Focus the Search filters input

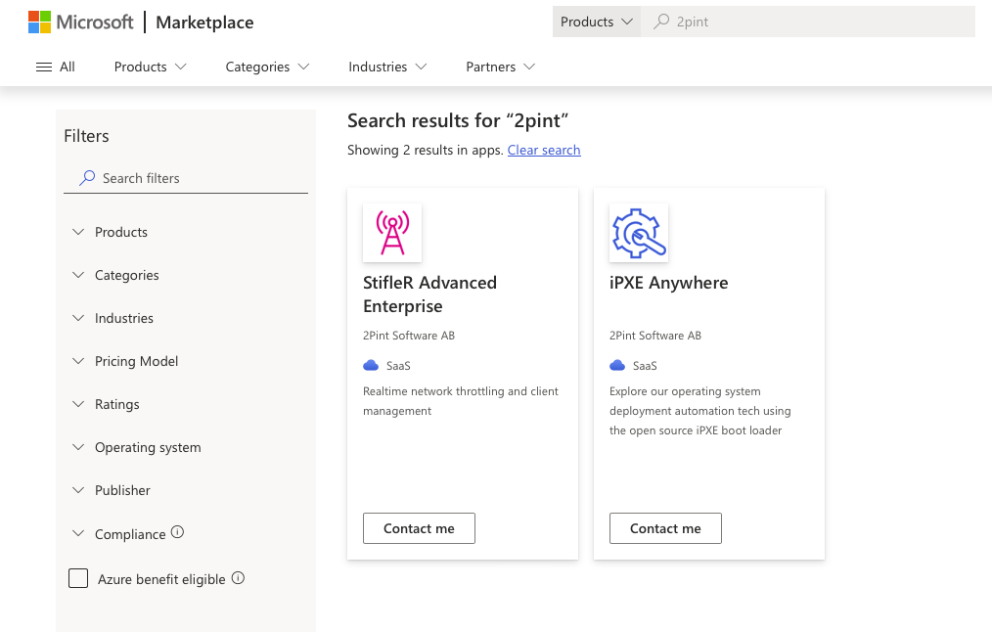coord(186,178)
